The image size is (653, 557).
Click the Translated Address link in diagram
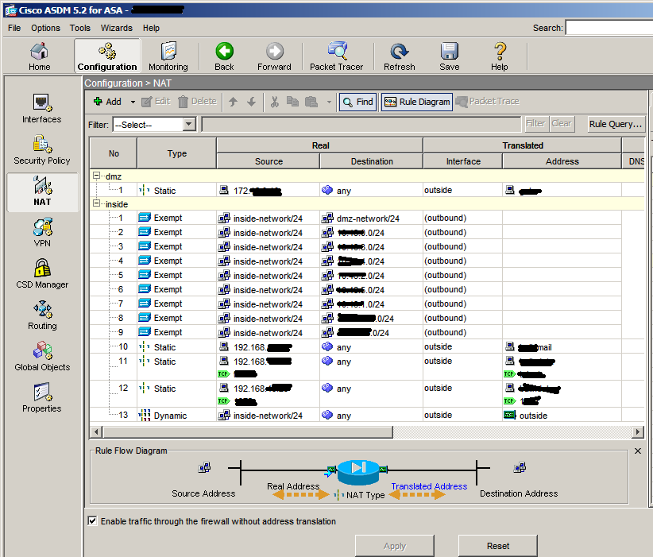pyautogui.click(x=429, y=486)
